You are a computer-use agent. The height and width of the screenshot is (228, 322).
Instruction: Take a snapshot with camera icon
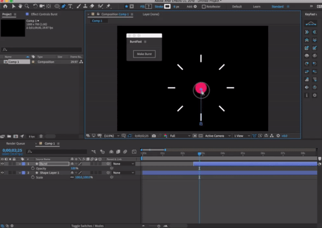point(154,136)
